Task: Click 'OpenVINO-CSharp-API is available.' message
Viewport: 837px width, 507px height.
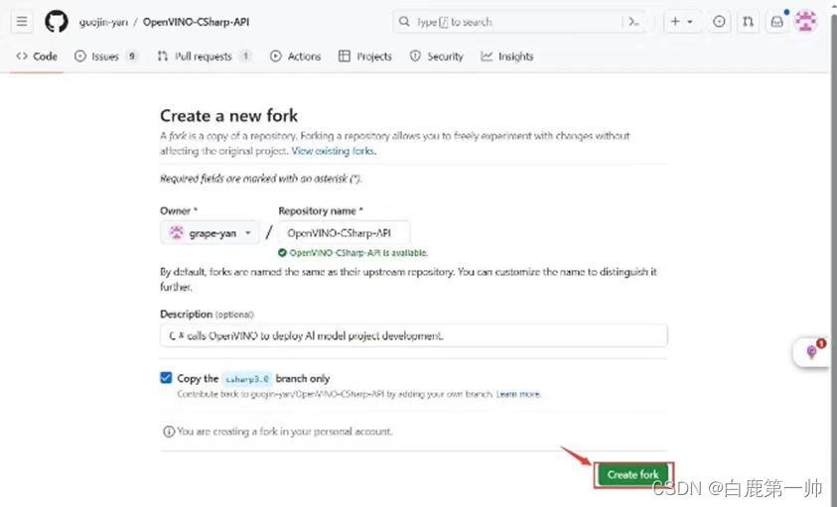Action: pyautogui.click(x=358, y=253)
